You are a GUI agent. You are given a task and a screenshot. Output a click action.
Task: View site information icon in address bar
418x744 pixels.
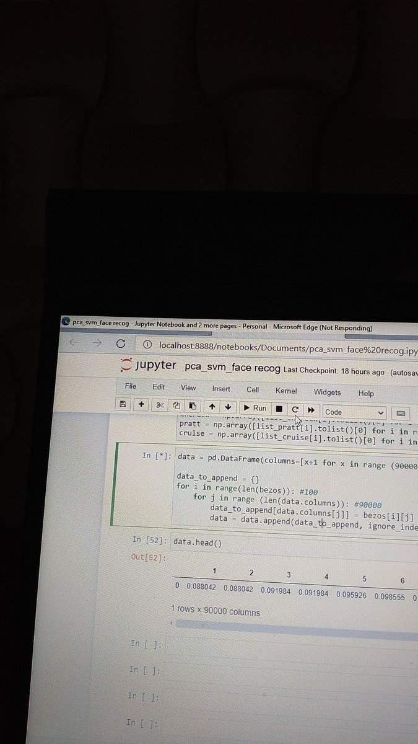[147, 345]
